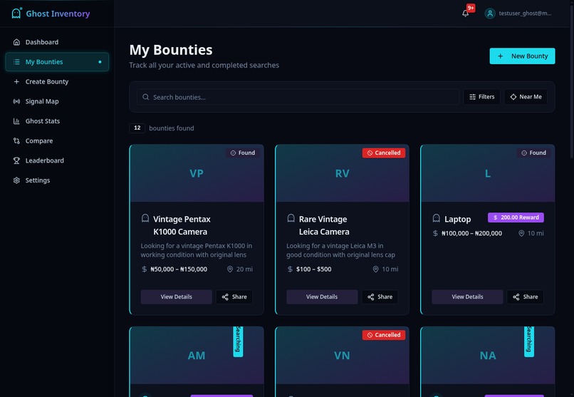Click the ghost icon beside Rare Vintage Leica
Screen dimensions: 574x397
pos(291,219)
